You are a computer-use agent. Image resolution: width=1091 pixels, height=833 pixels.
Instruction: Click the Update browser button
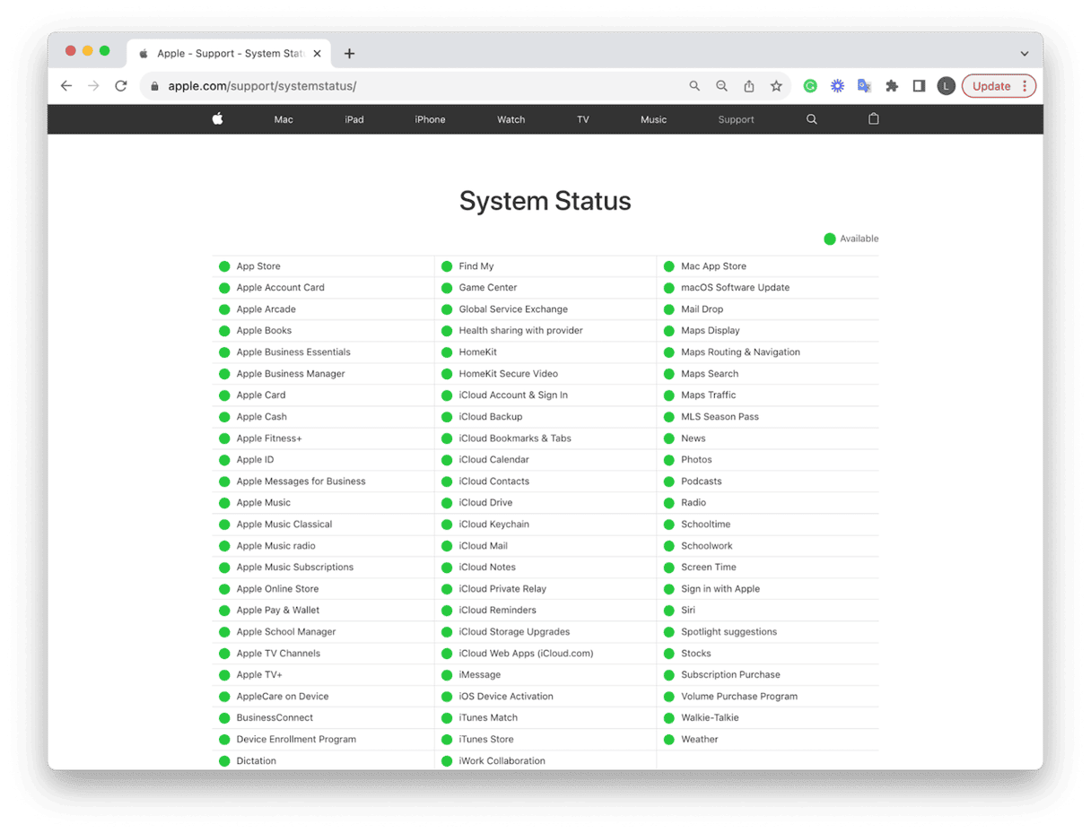tap(992, 85)
